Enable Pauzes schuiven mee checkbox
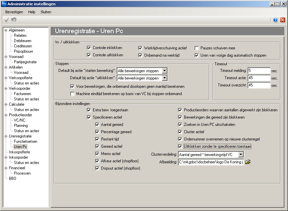This screenshot has width=288, height=211. pyautogui.click(x=197, y=48)
